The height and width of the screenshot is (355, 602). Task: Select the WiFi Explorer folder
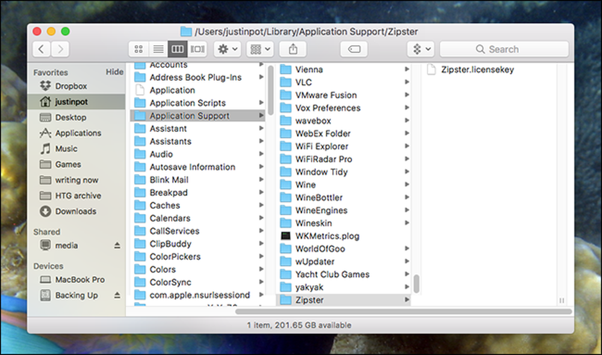pos(343,146)
